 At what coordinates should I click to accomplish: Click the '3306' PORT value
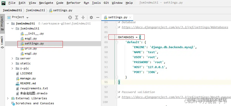(151, 72)
